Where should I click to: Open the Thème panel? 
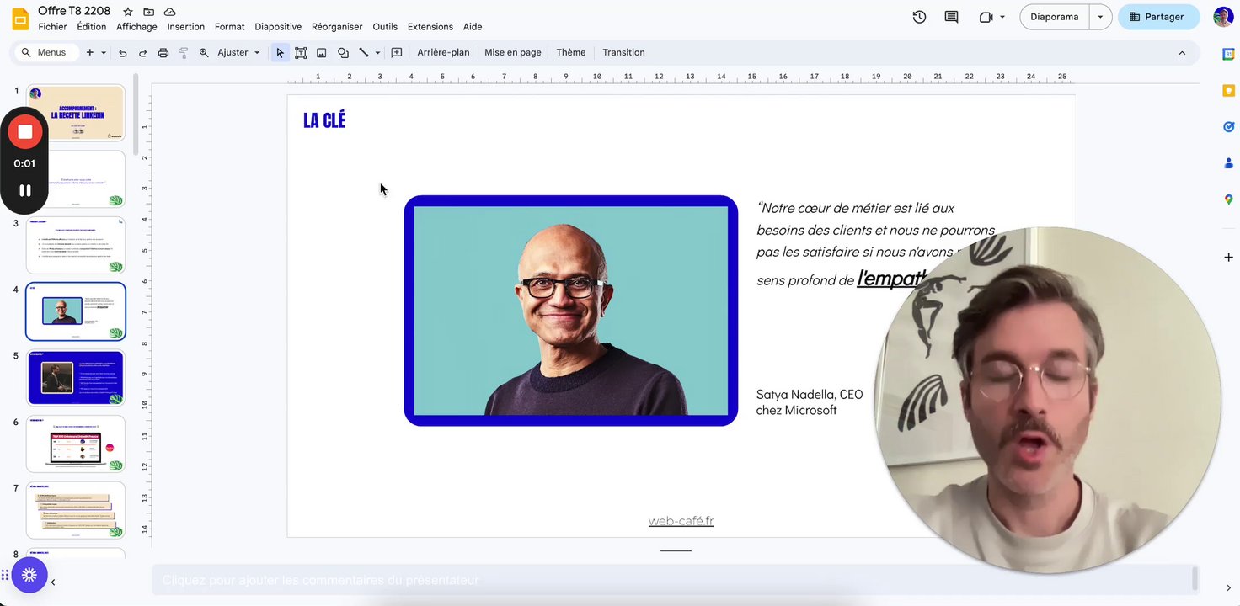point(571,52)
